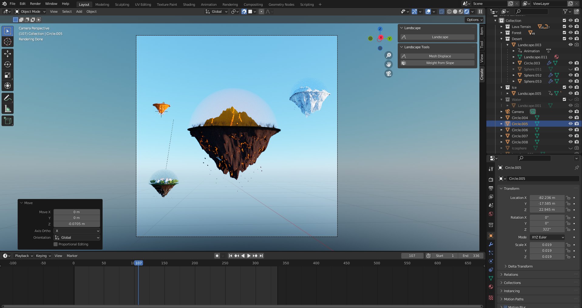Lock the Location X value
Image resolution: width=582 pixels, height=308 pixels.
pos(568,198)
